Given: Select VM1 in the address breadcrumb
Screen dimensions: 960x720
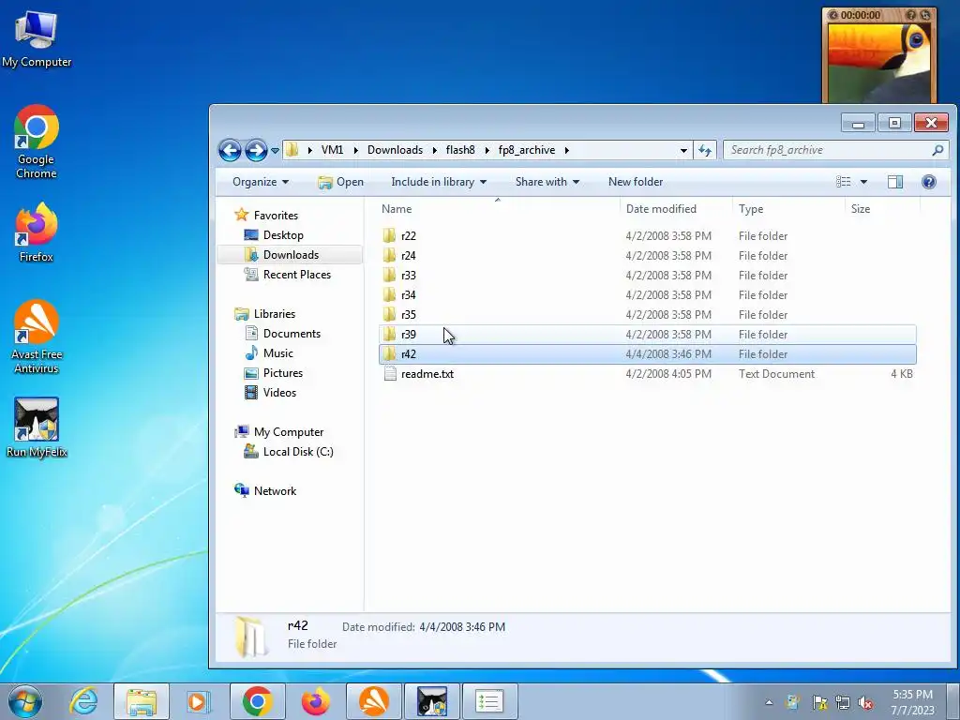Looking at the screenshot, I should click(x=332, y=150).
